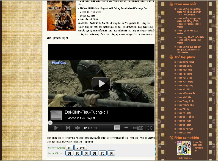Screen dimensions: 218x161
Task: Open Phim Xã Hội Đen category
Action: 185,129
